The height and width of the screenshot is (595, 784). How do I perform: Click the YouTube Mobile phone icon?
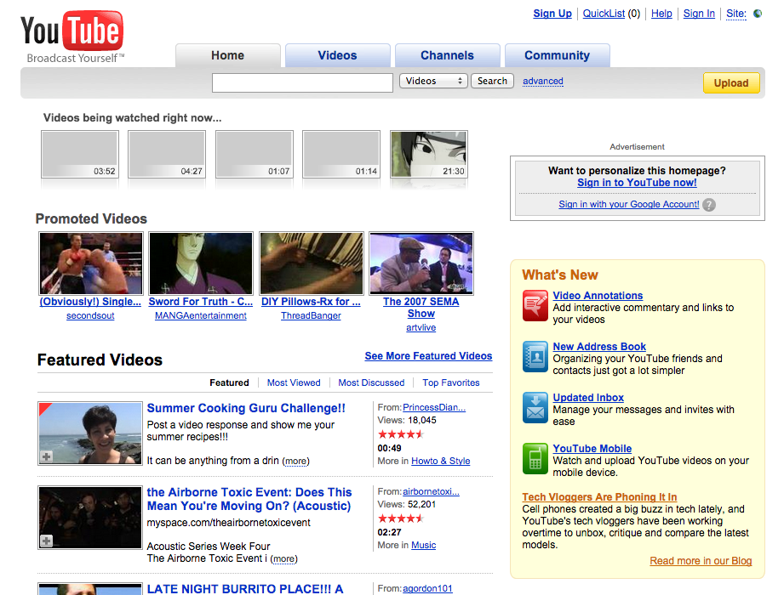pos(535,458)
